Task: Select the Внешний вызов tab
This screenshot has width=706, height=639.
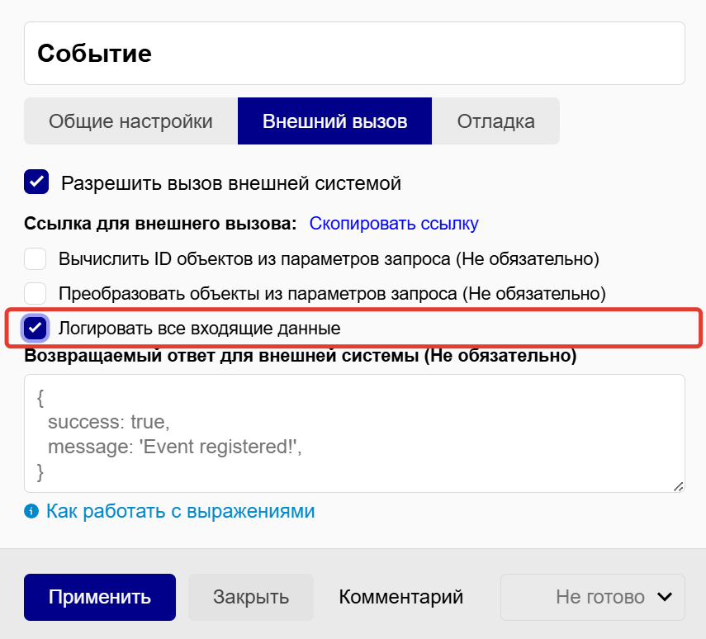Action: (334, 121)
